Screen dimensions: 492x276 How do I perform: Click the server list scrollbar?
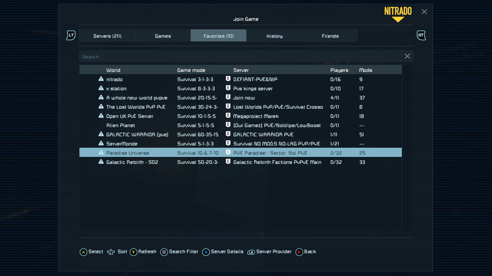coord(407,148)
